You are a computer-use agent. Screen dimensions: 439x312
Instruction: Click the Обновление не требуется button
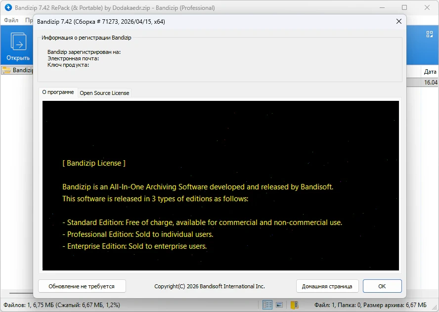82,286
